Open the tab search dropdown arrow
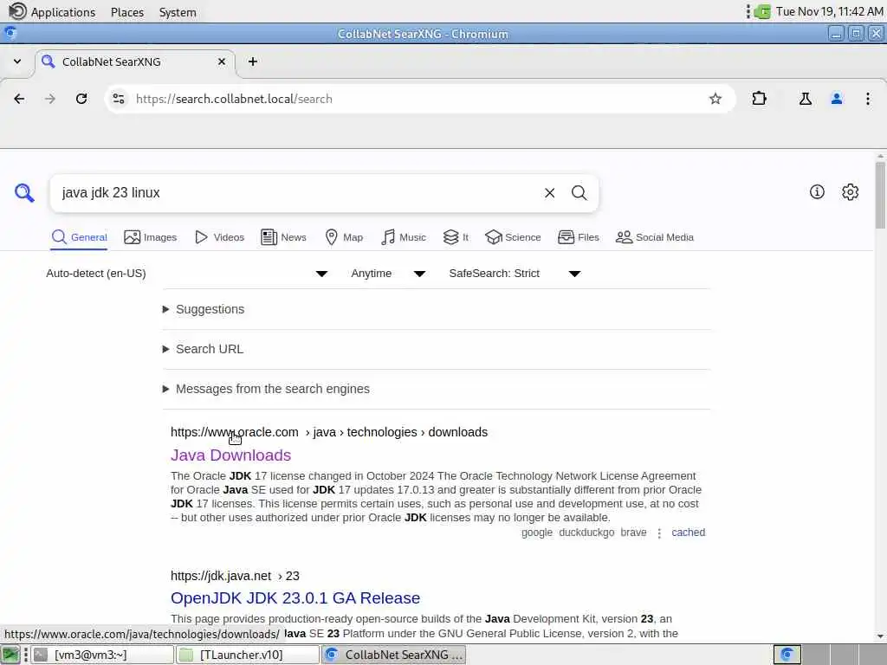 pos(17,61)
